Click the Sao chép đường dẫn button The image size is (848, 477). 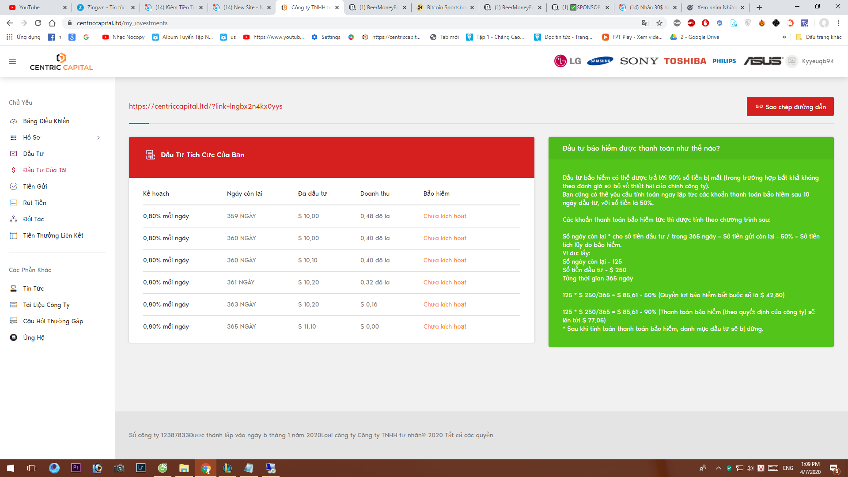click(790, 106)
